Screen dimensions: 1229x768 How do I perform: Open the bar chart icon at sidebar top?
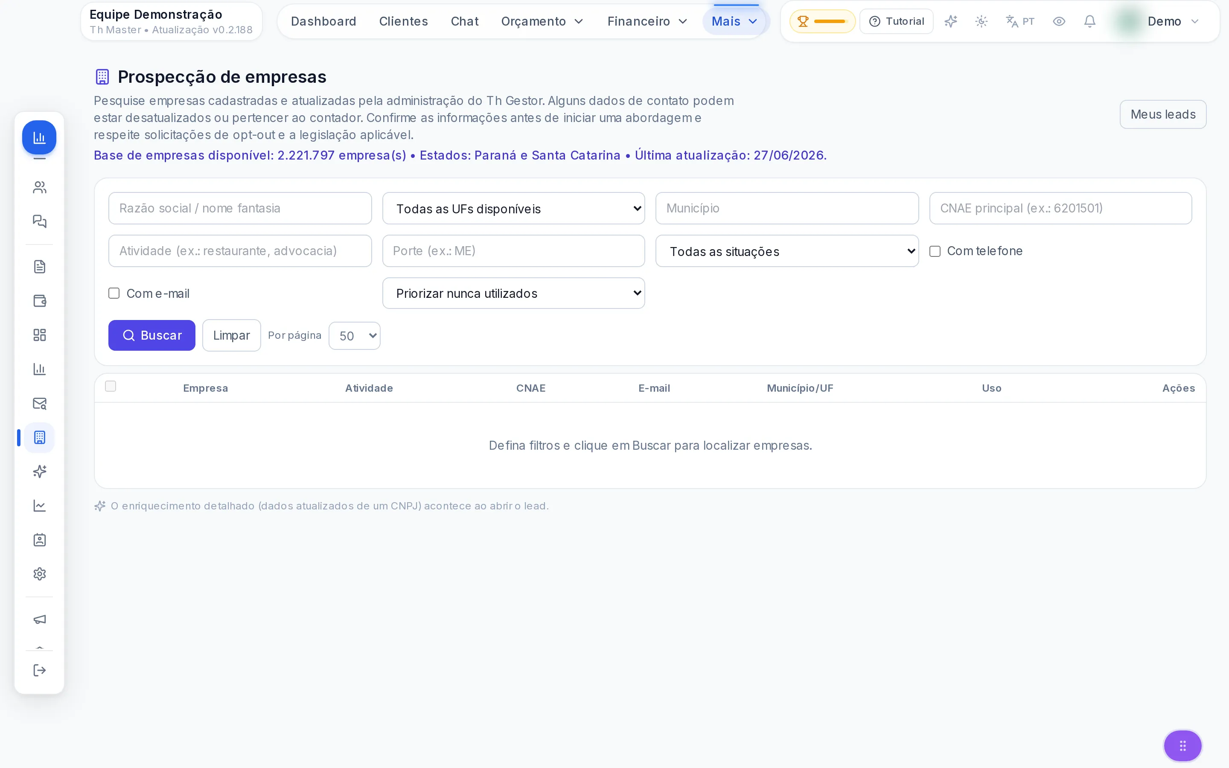[39, 137]
